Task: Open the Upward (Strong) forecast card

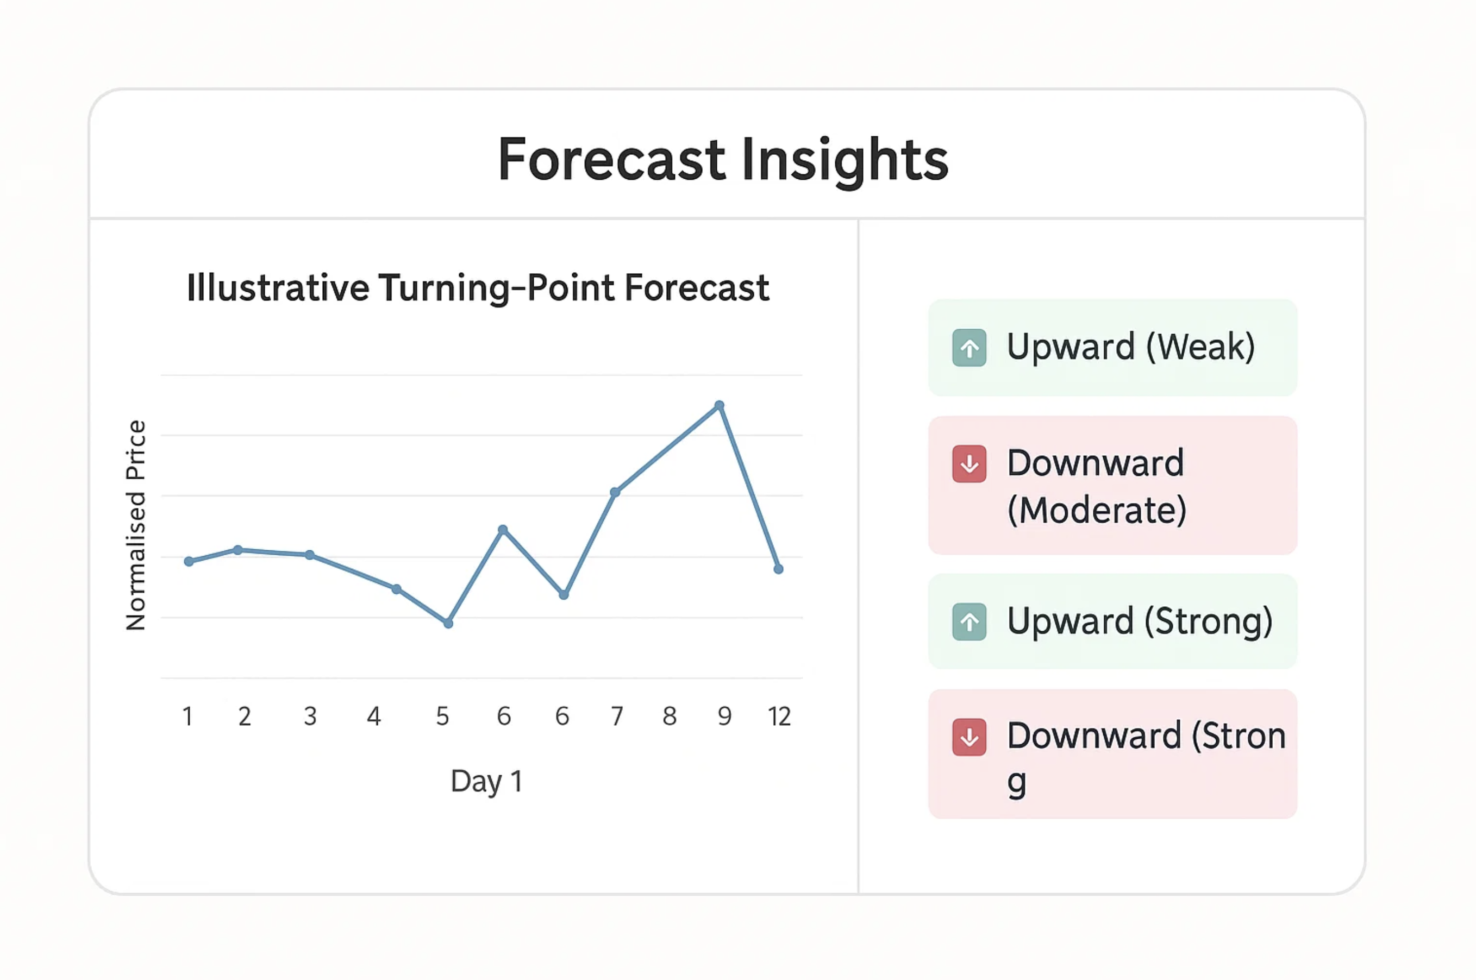Action: [x=1112, y=622]
